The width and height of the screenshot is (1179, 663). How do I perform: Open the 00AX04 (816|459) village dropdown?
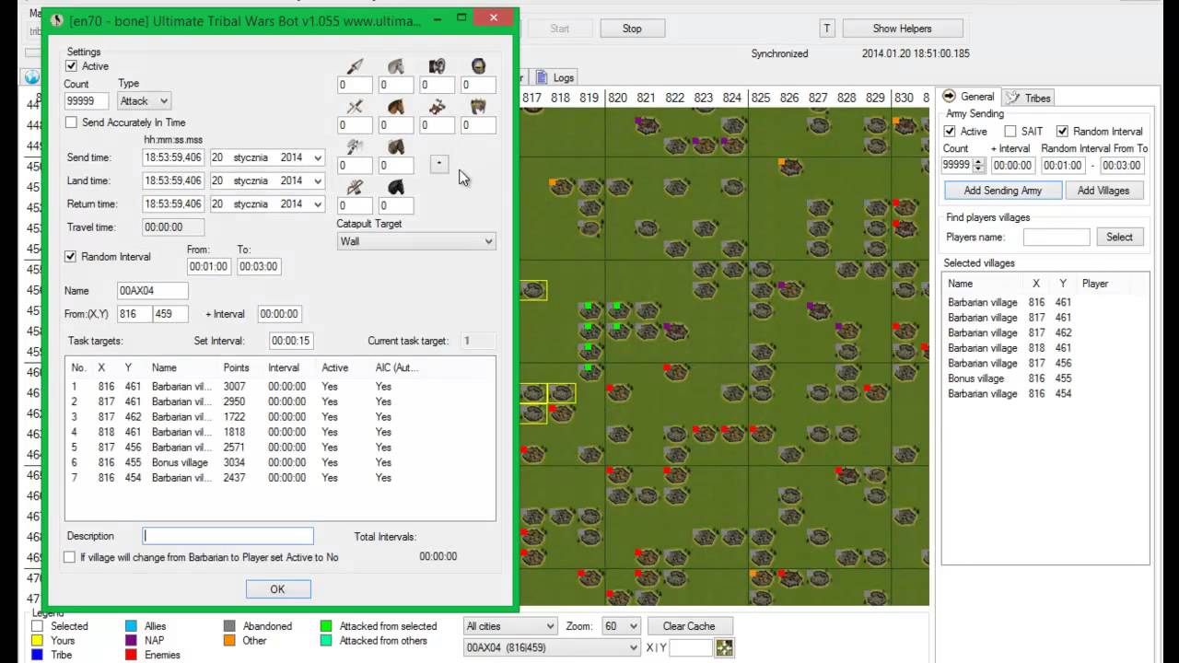[x=552, y=647]
